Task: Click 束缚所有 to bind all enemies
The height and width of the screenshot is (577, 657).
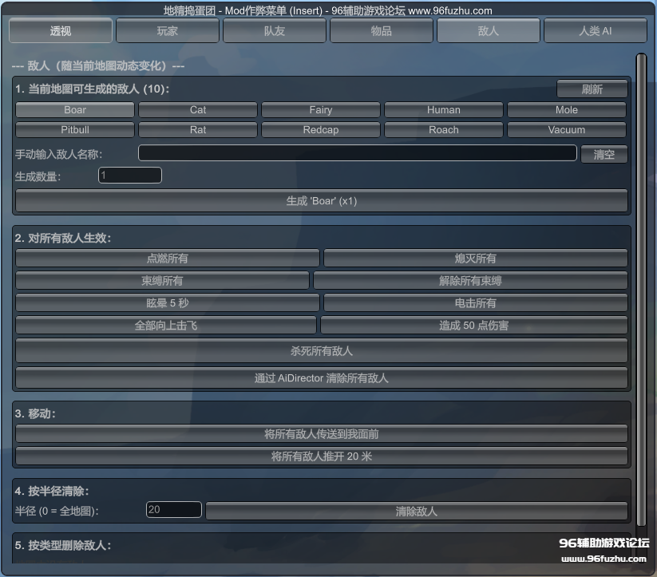Action: [x=162, y=281]
